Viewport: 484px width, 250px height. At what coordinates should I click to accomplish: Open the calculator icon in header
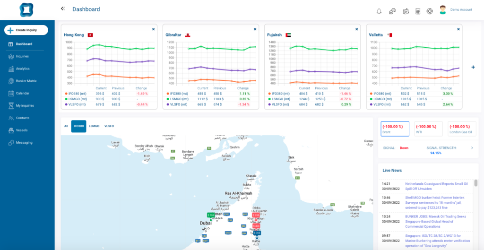click(x=418, y=11)
